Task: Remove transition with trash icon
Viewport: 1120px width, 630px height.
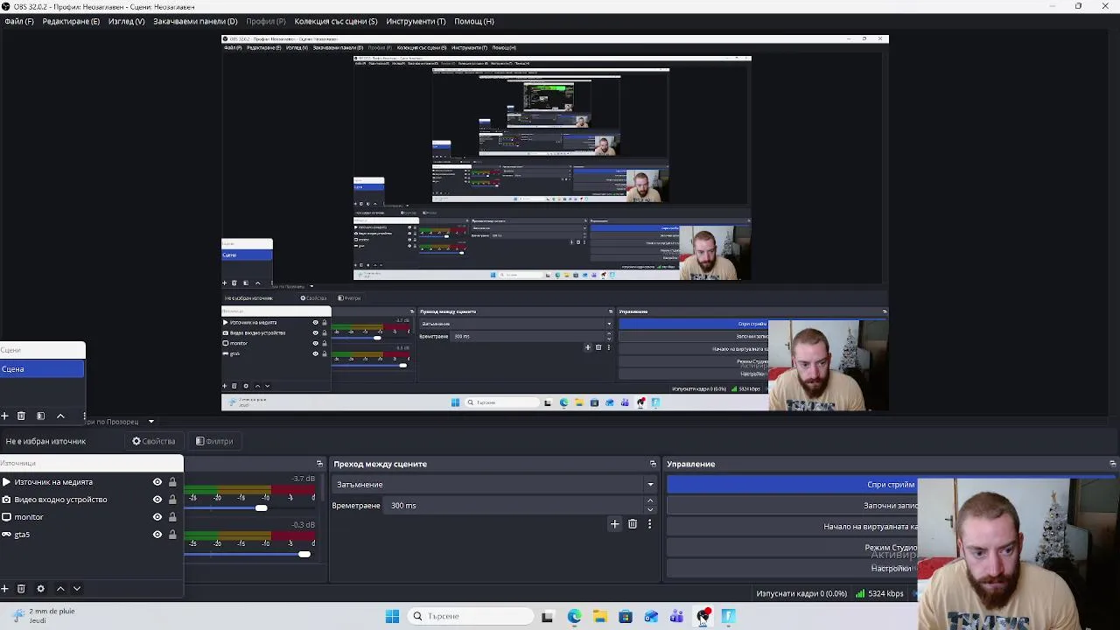Action: click(x=633, y=524)
